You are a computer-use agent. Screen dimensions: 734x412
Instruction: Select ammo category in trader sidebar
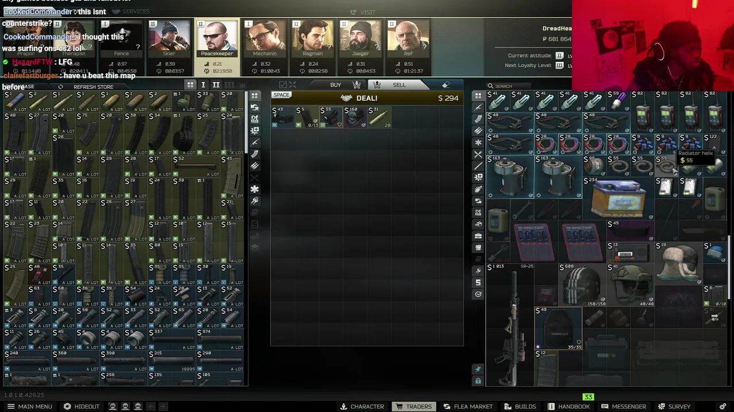pos(255,166)
